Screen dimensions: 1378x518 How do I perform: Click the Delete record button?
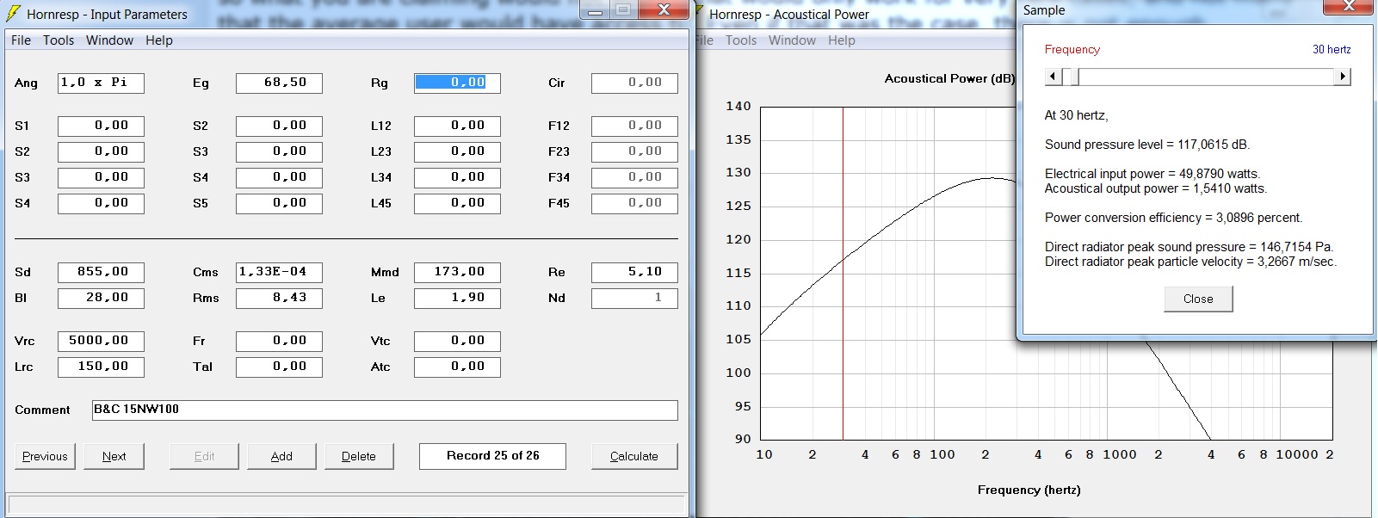tap(359, 456)
